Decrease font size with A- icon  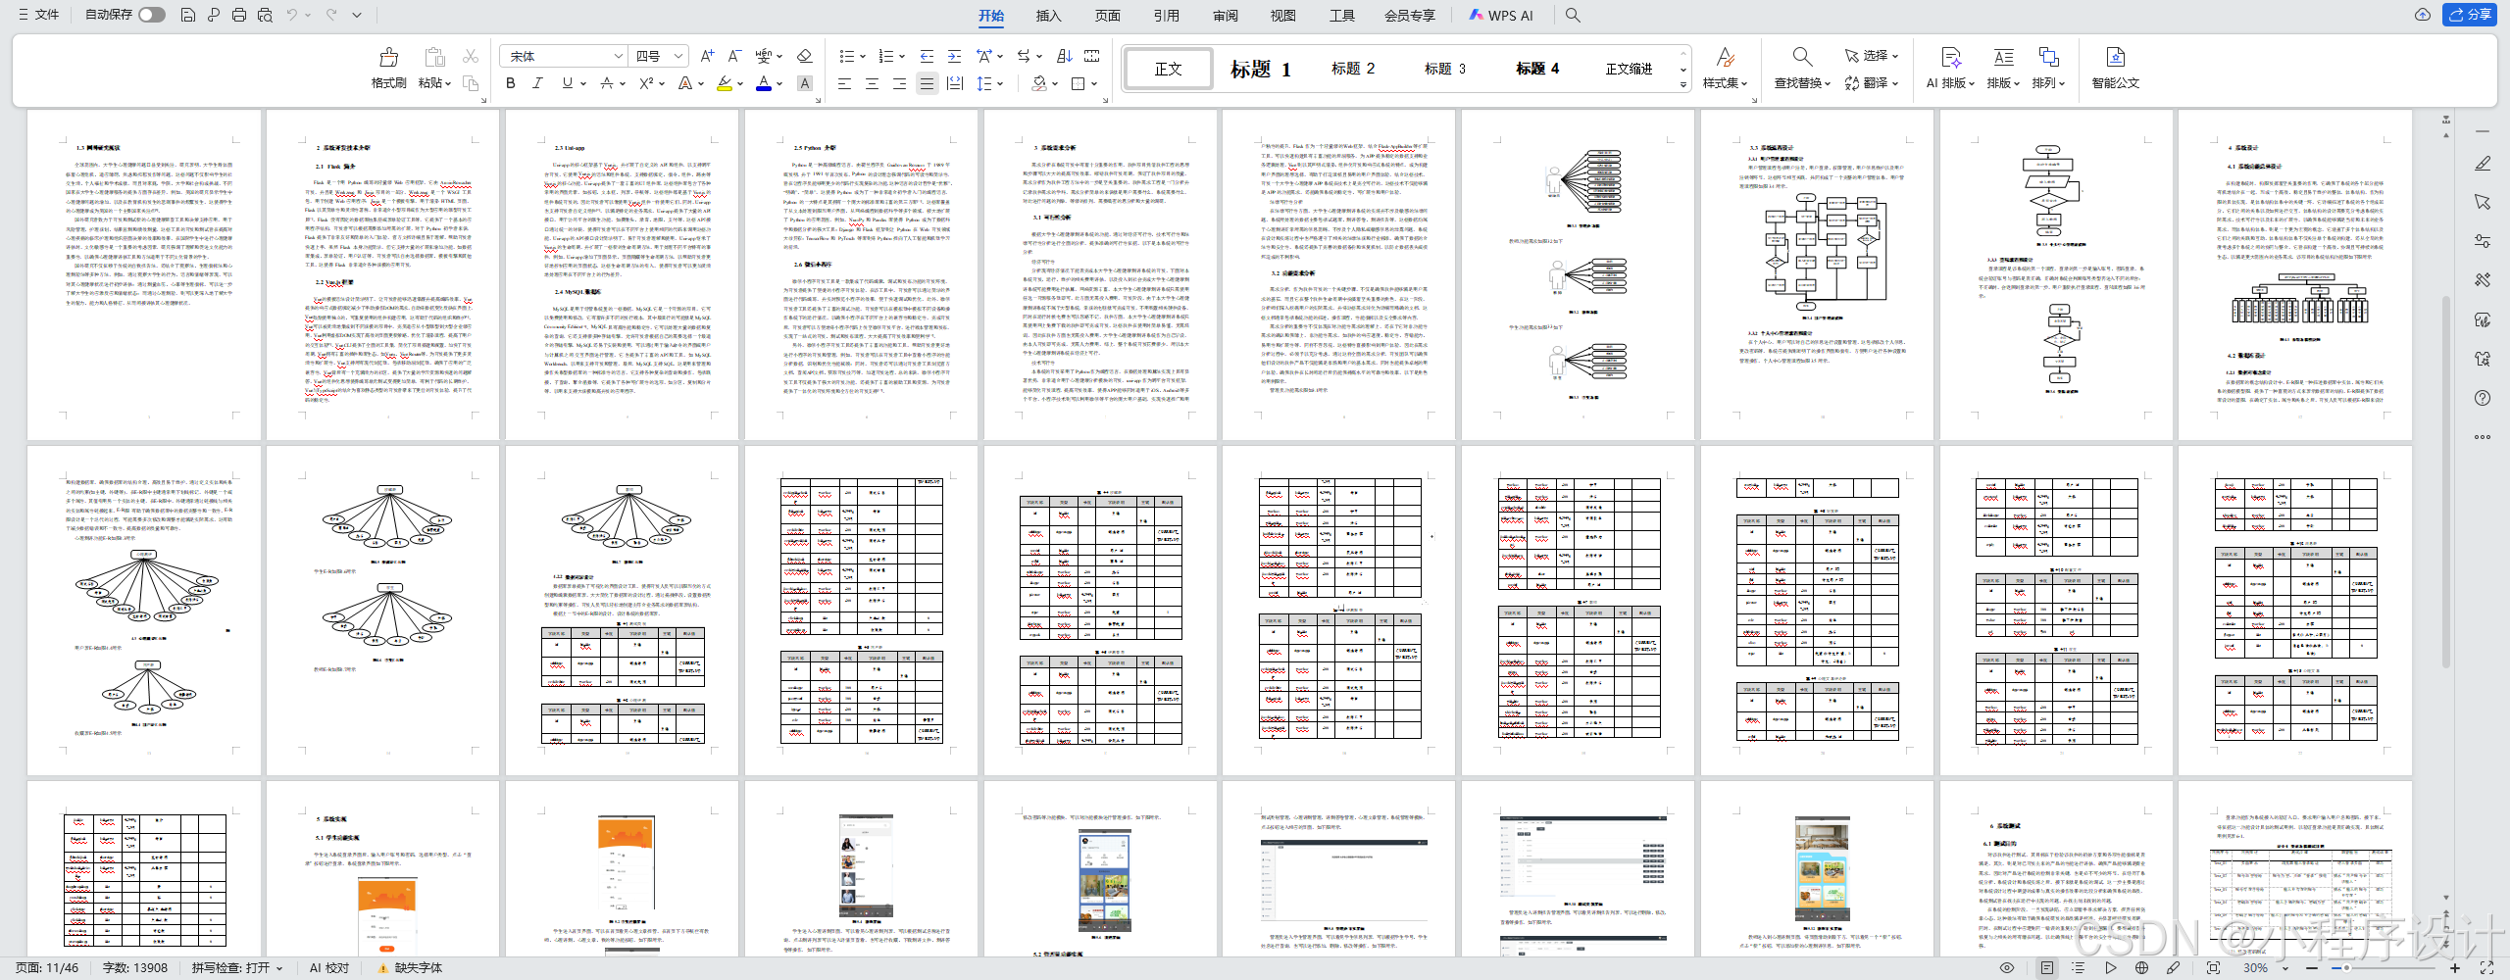pyautogui.click(x=734, y=56)
